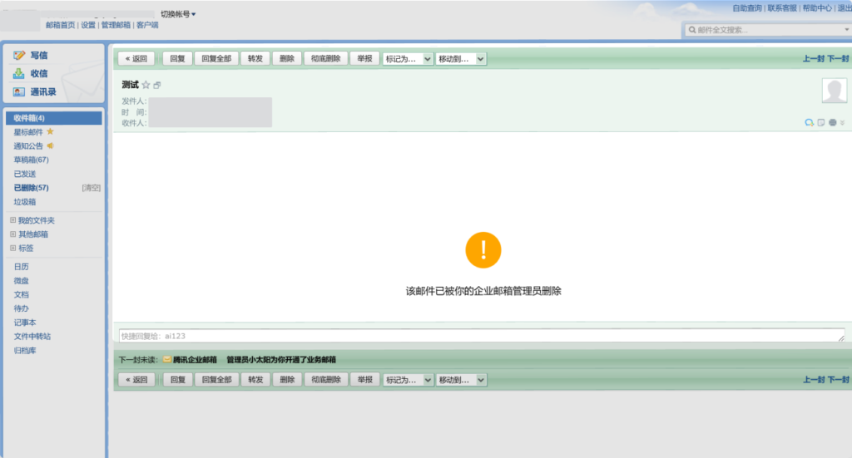Open the top 标记为 dropdown

(x=408, y=59)
